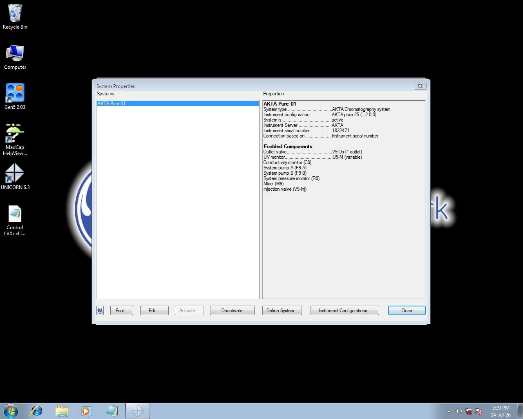Open the Windows Start menu orb
This screenshot has width=523, height=419.
coord(11,411)
